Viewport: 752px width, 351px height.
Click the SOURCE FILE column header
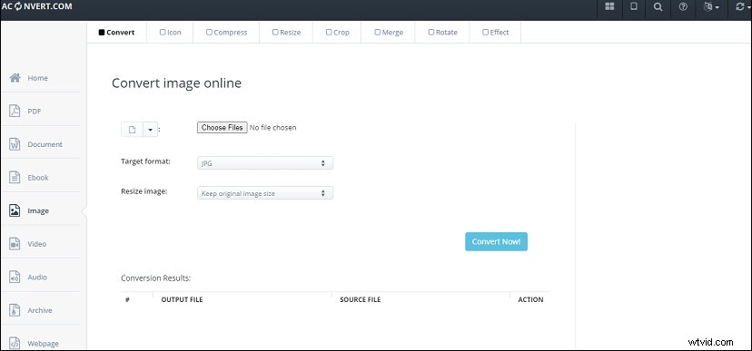[361, 300]
